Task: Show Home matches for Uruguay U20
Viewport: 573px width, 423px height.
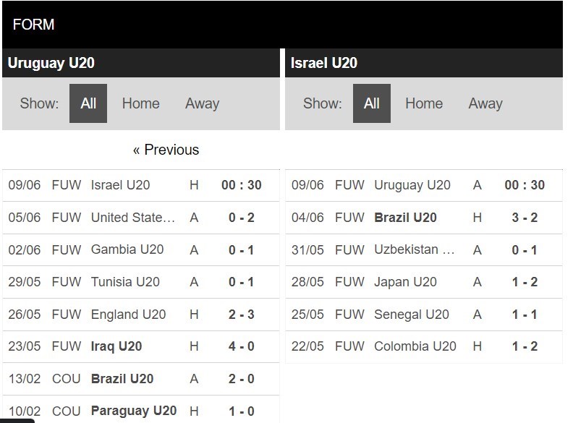Action: (x=140, y=103)
